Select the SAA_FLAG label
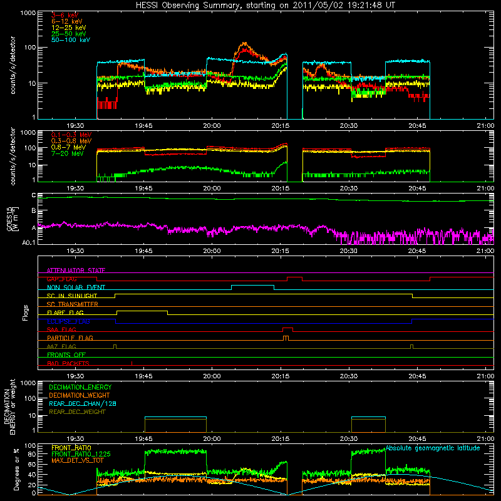The height and width of the screenshot is (501, 501). coord(61,329)
